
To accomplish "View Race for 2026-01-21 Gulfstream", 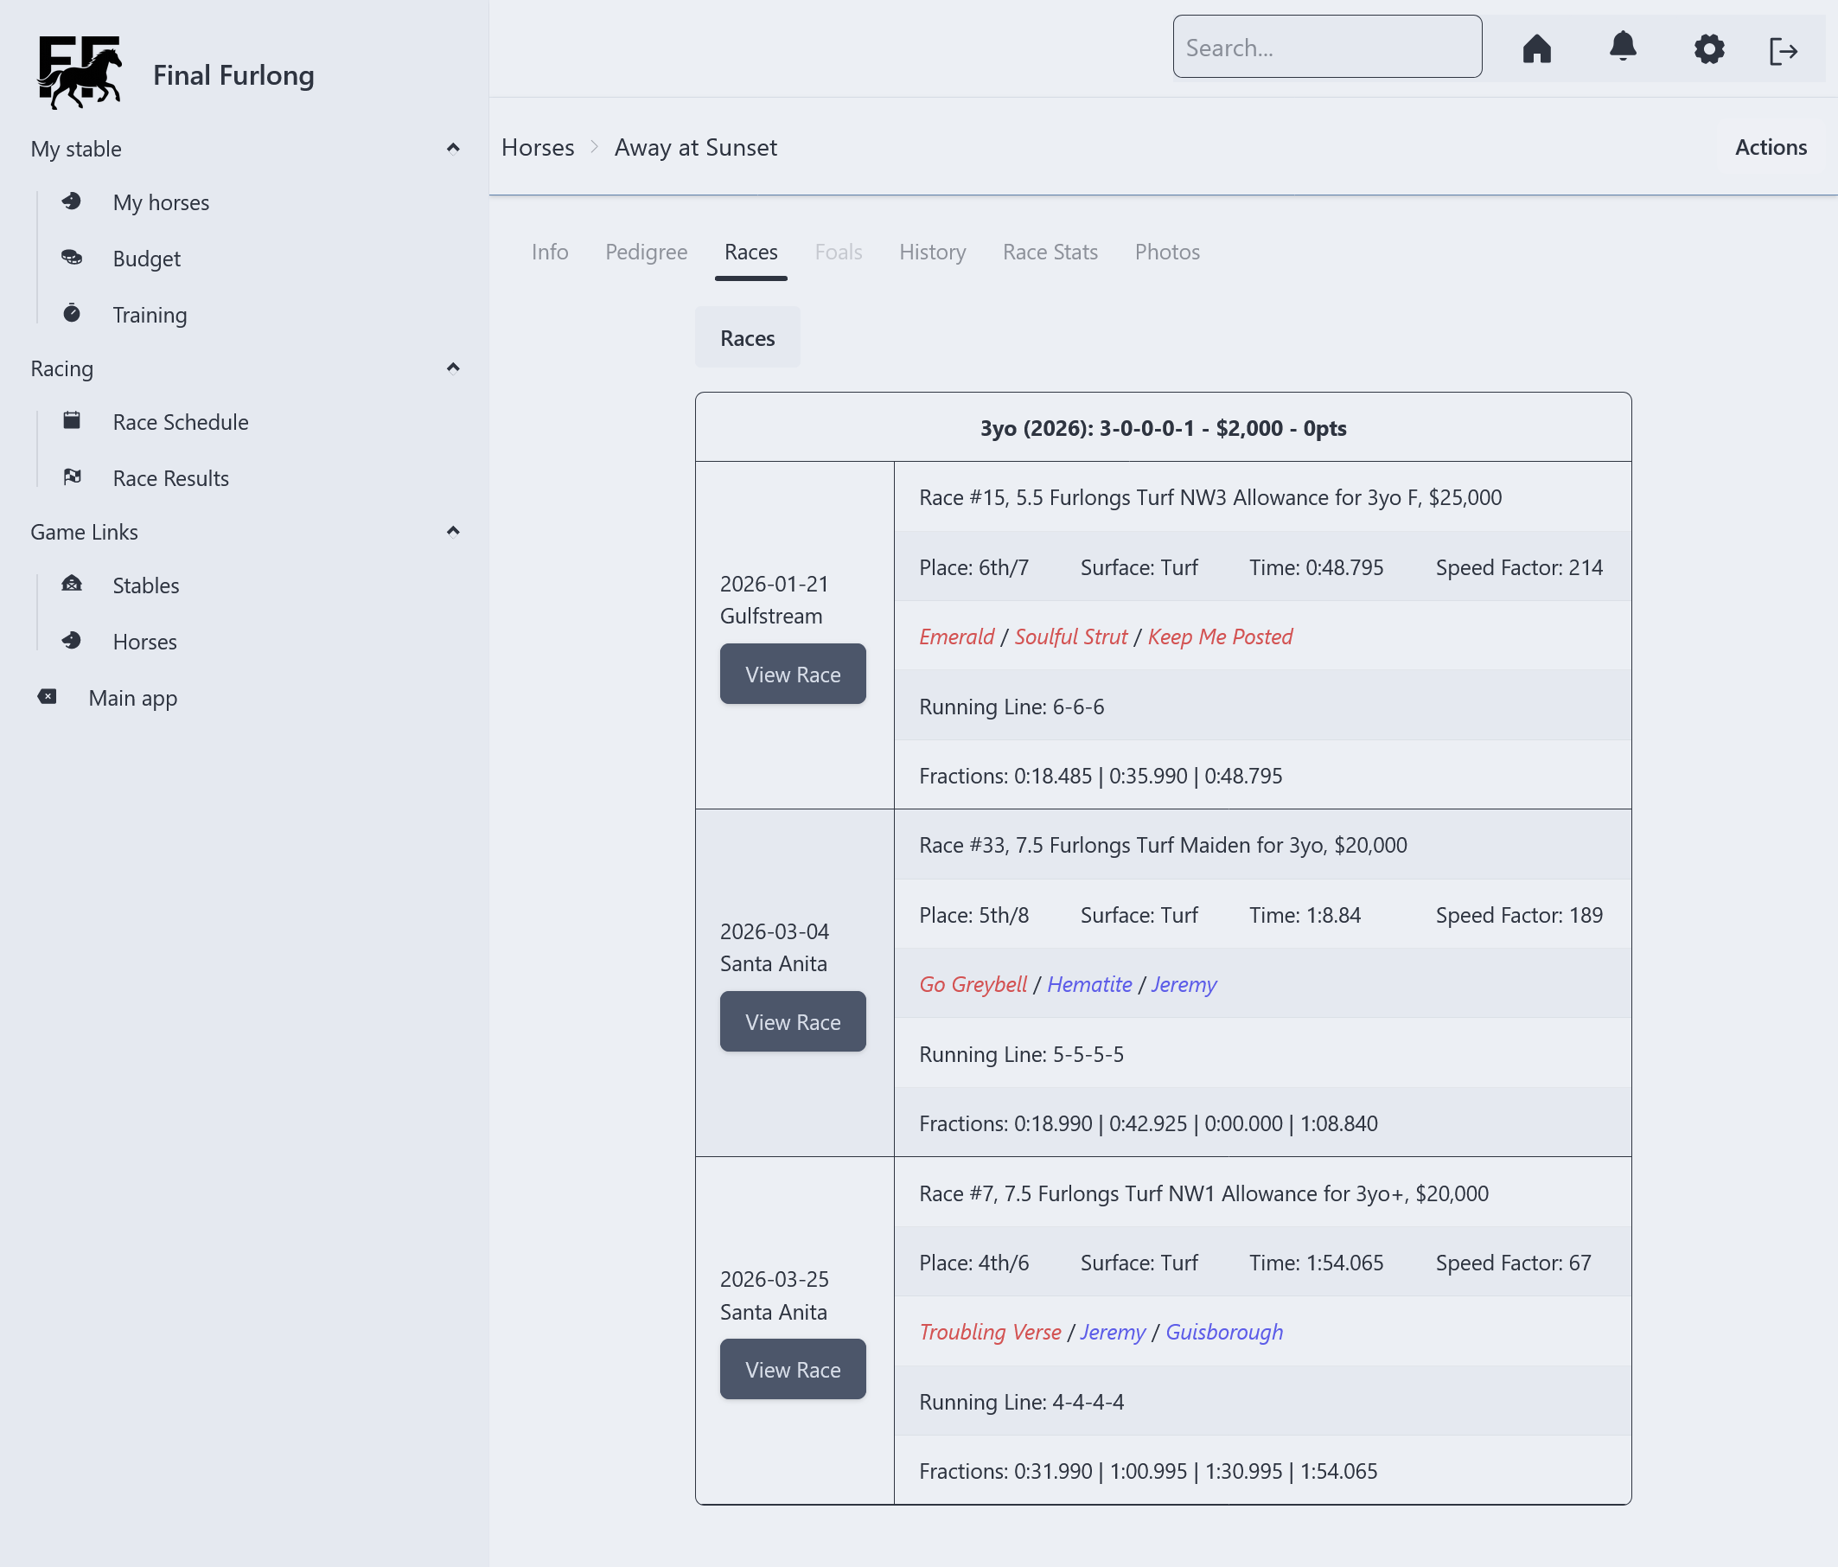I will (x=792, y=675).
